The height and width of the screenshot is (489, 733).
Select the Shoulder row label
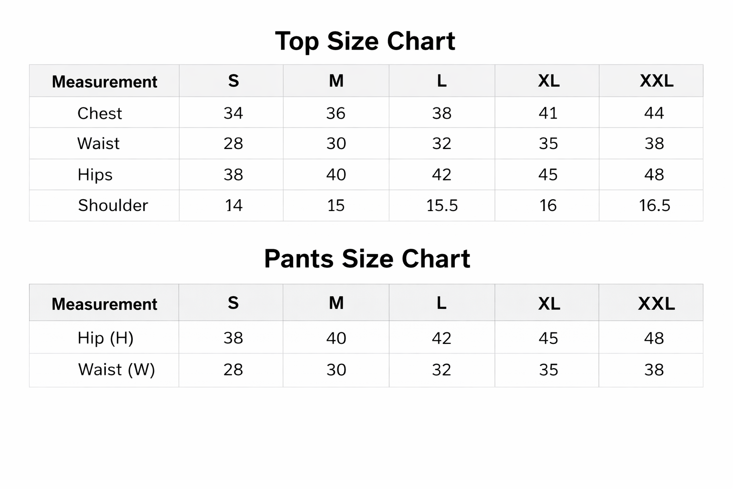click(x=113, y=205)
